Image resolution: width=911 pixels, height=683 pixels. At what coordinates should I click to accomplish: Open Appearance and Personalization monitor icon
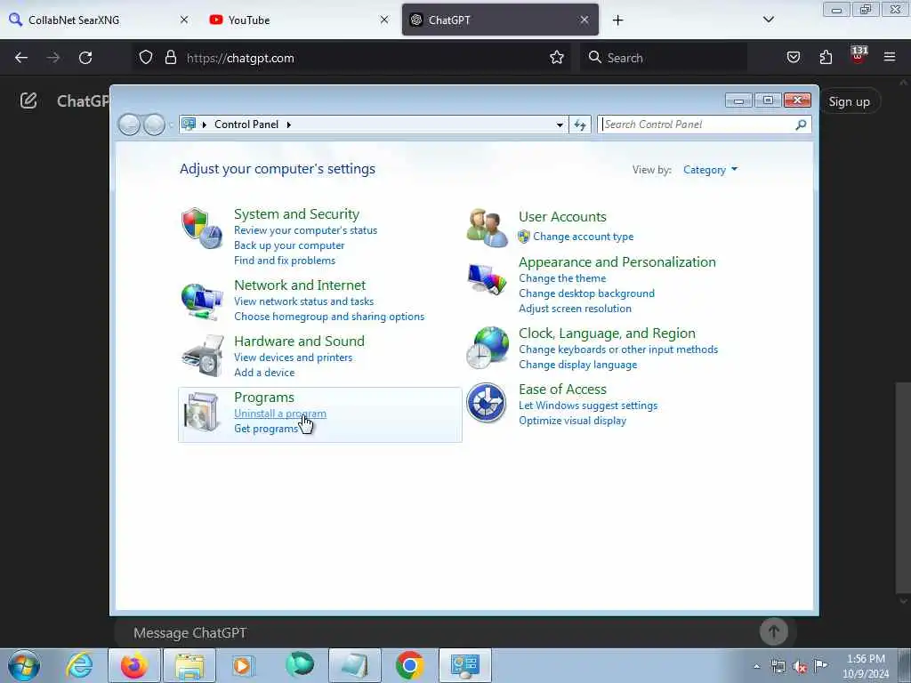coord(487,279)
